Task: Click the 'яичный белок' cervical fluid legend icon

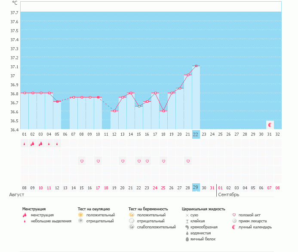Action: pos(187,239)
